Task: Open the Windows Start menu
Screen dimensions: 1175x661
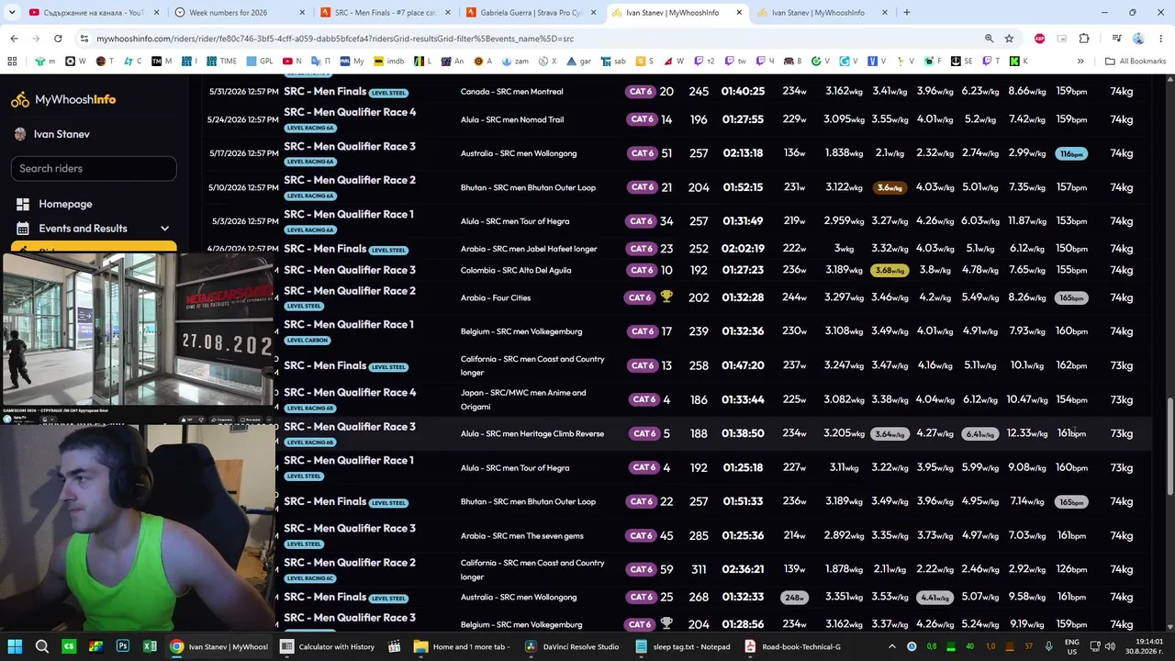Action: pyautogui.click(x=15, y=646)
